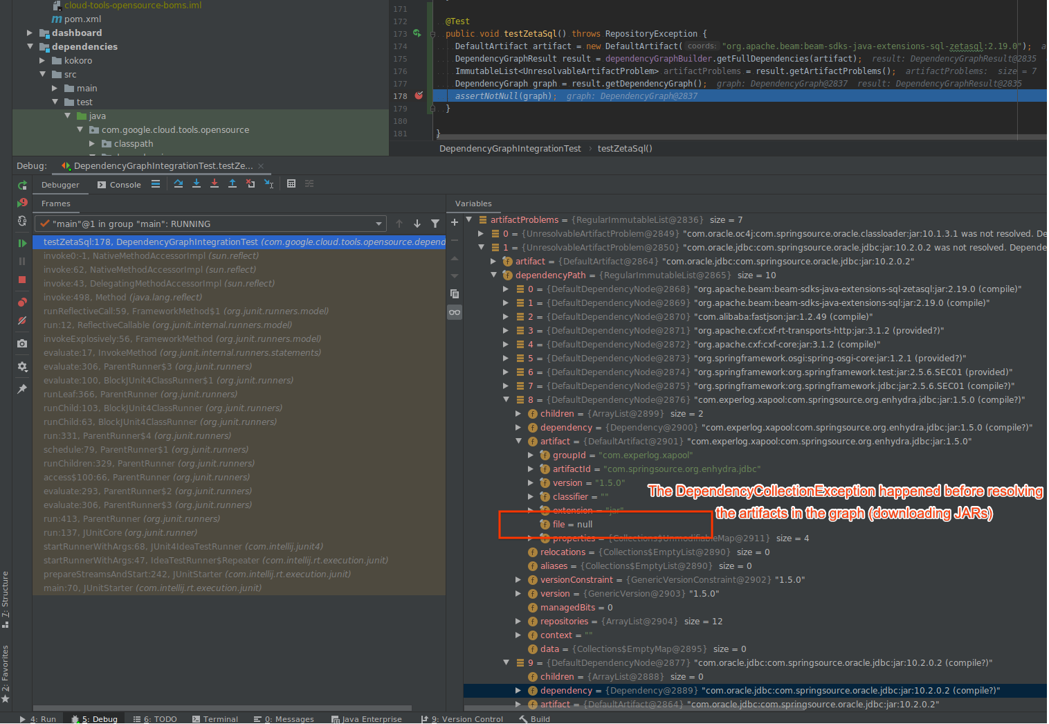This screenshot has height=724, width=1049.
Task: Open the "main"@1 thread dropdown
Action: coord(378,223)
